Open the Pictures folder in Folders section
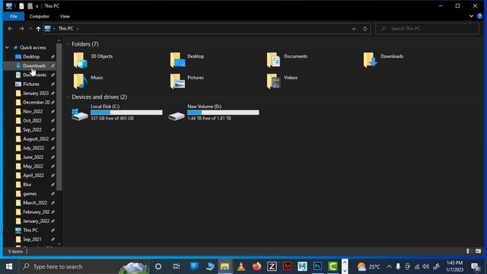487x274 pixels. [187, 81]
